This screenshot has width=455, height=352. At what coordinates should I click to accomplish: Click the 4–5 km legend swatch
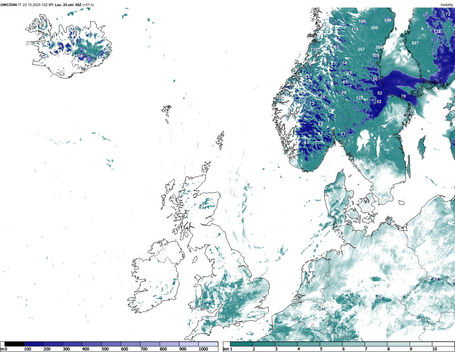309,344
